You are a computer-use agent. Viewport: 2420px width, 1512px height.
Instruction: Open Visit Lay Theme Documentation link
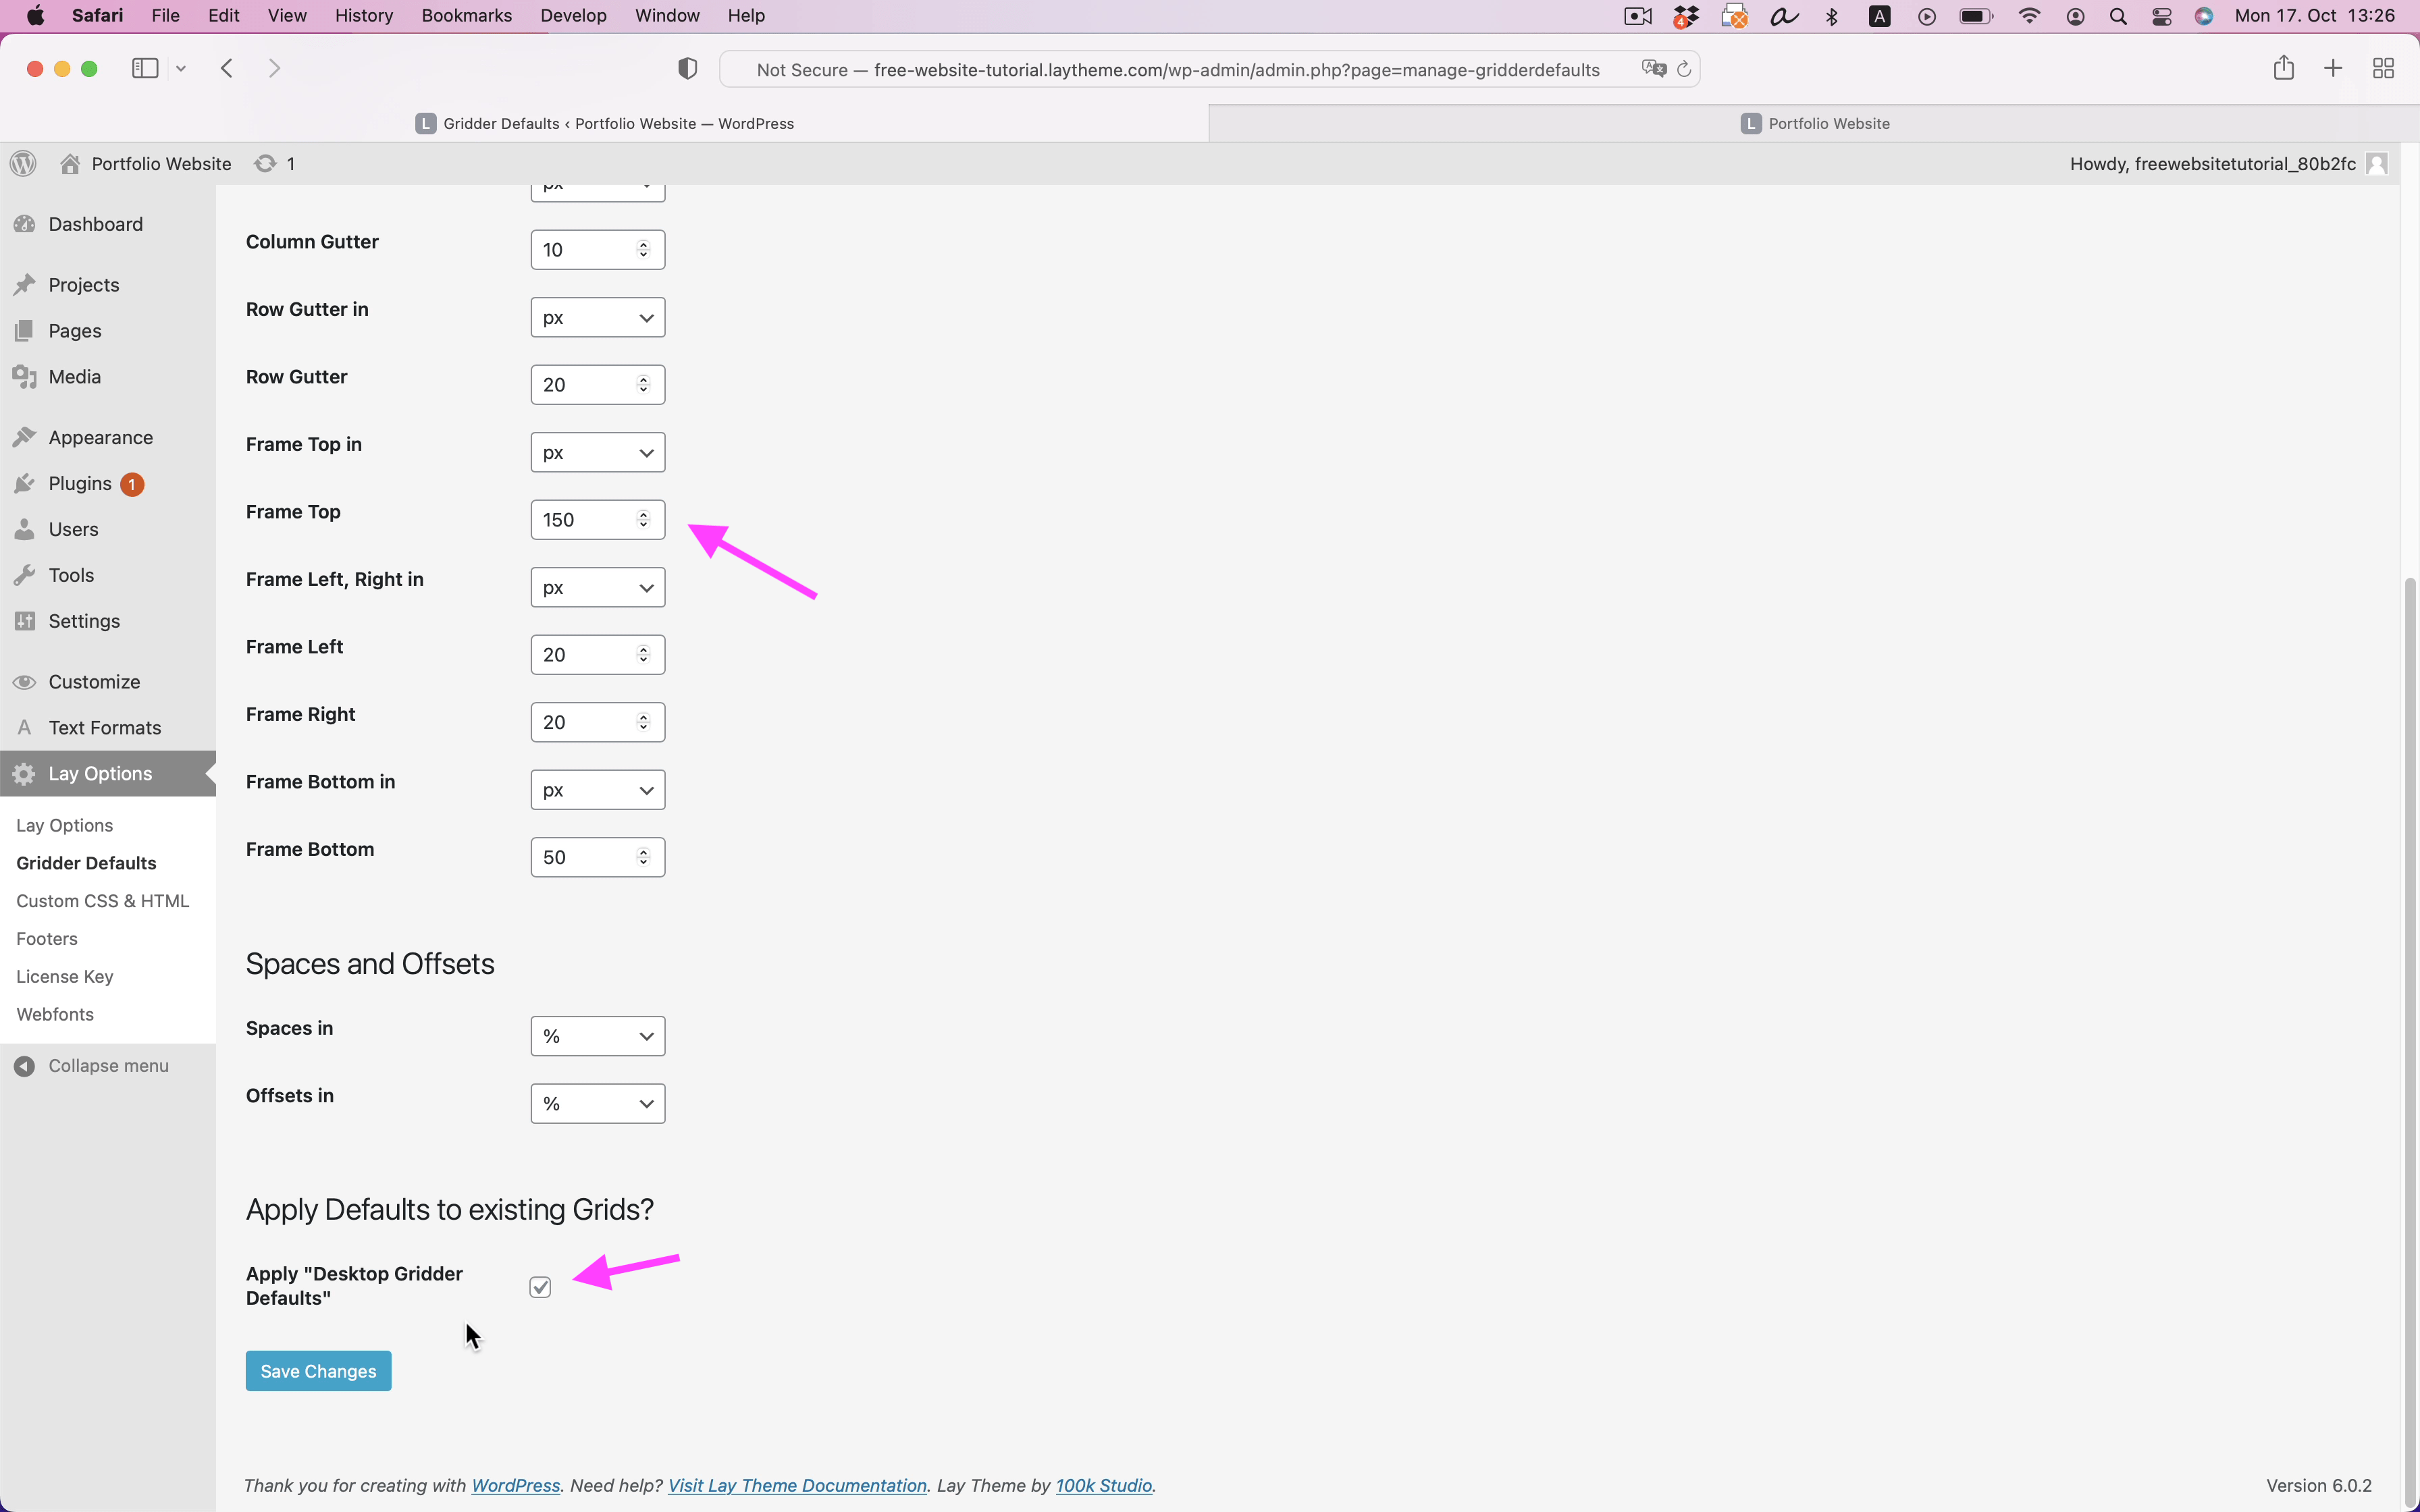[x=797, y=1486]
